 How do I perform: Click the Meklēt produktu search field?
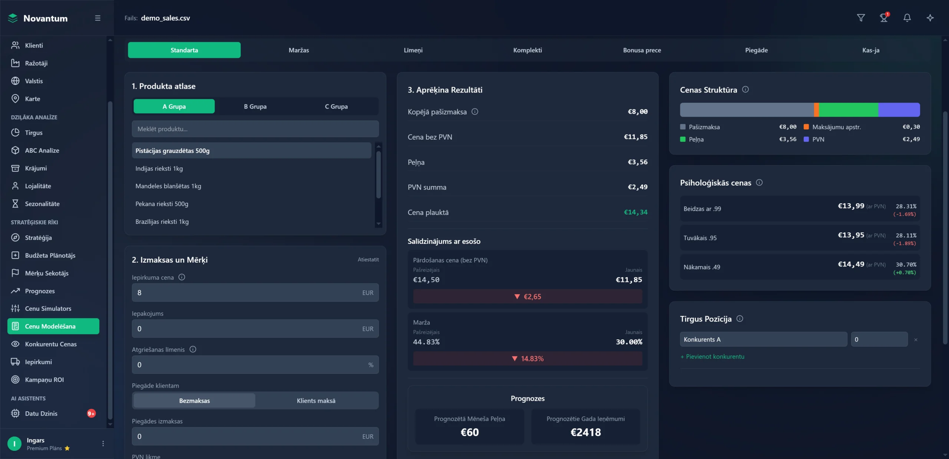point(255,129)
